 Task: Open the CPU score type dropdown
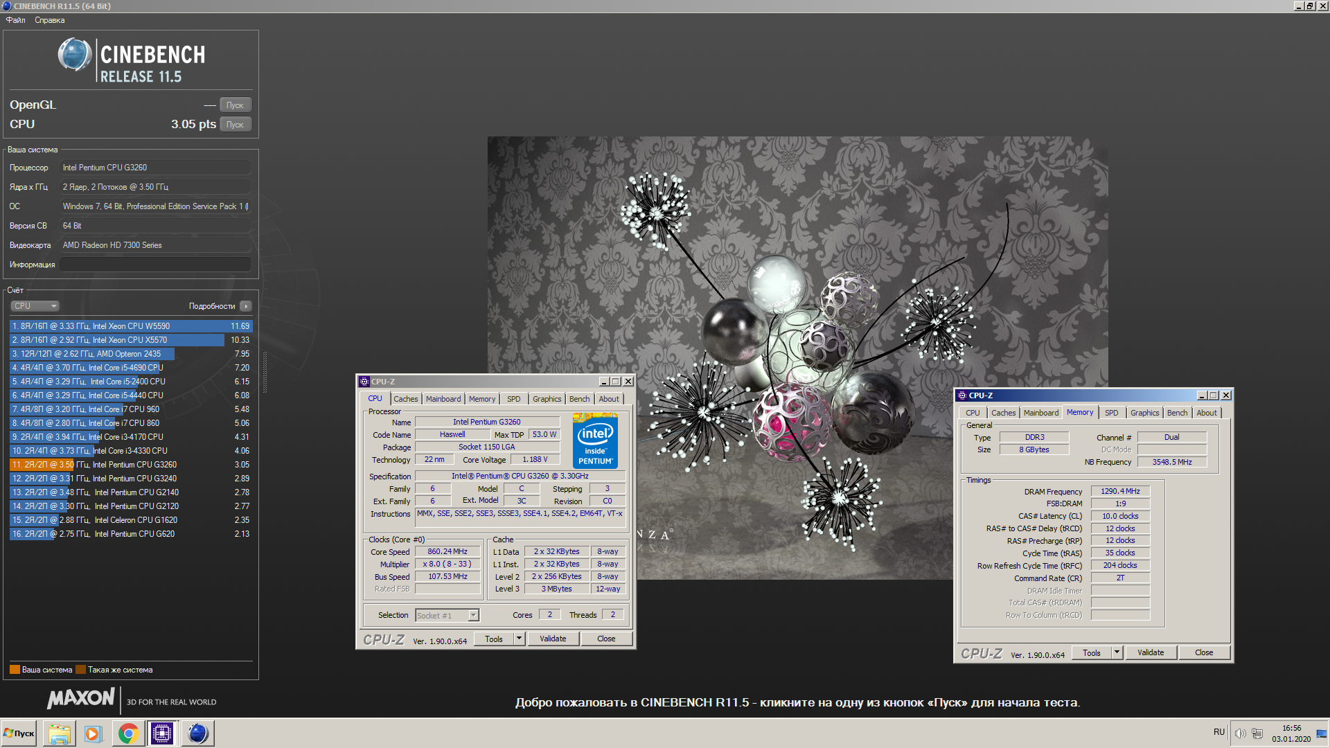(x=35, y=306)
